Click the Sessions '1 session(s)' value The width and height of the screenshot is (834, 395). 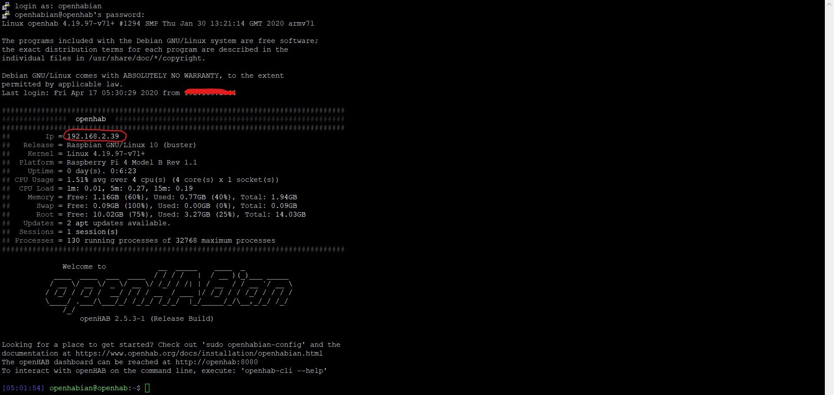pos(93,232)
